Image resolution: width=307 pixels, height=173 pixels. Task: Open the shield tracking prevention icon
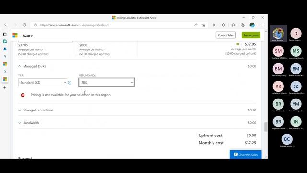pyautogui.click(x=214, y=25)
